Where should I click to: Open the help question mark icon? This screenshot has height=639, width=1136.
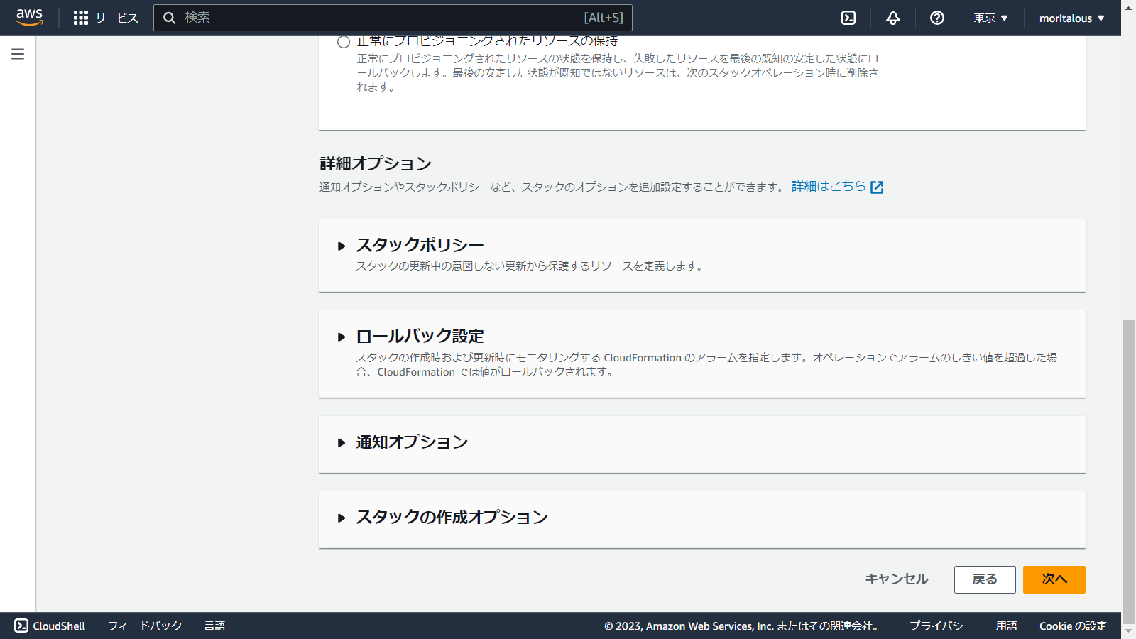(936, 17)
